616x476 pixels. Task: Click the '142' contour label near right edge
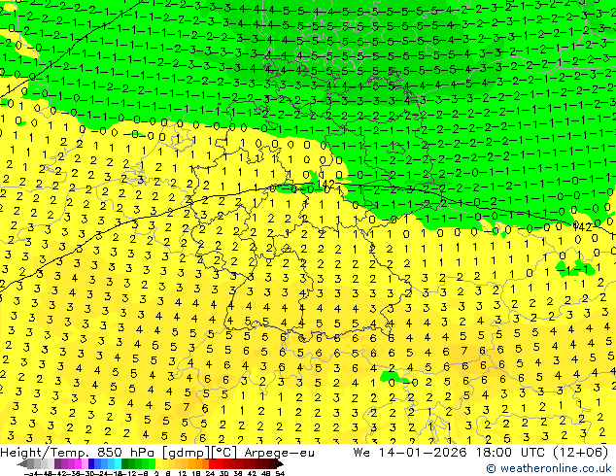[x=582, y=226]
